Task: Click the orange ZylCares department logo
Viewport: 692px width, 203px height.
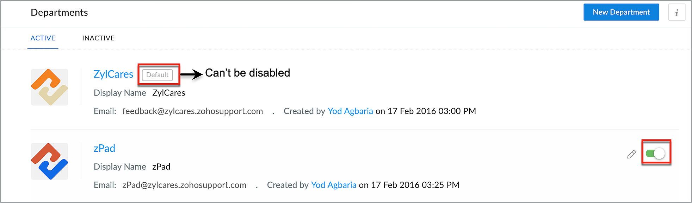Action: tap(49, 87)
